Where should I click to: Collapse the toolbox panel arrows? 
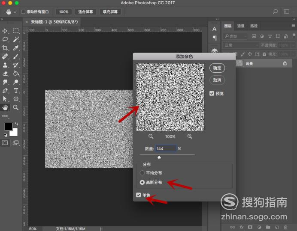click(x=2, y=19)
